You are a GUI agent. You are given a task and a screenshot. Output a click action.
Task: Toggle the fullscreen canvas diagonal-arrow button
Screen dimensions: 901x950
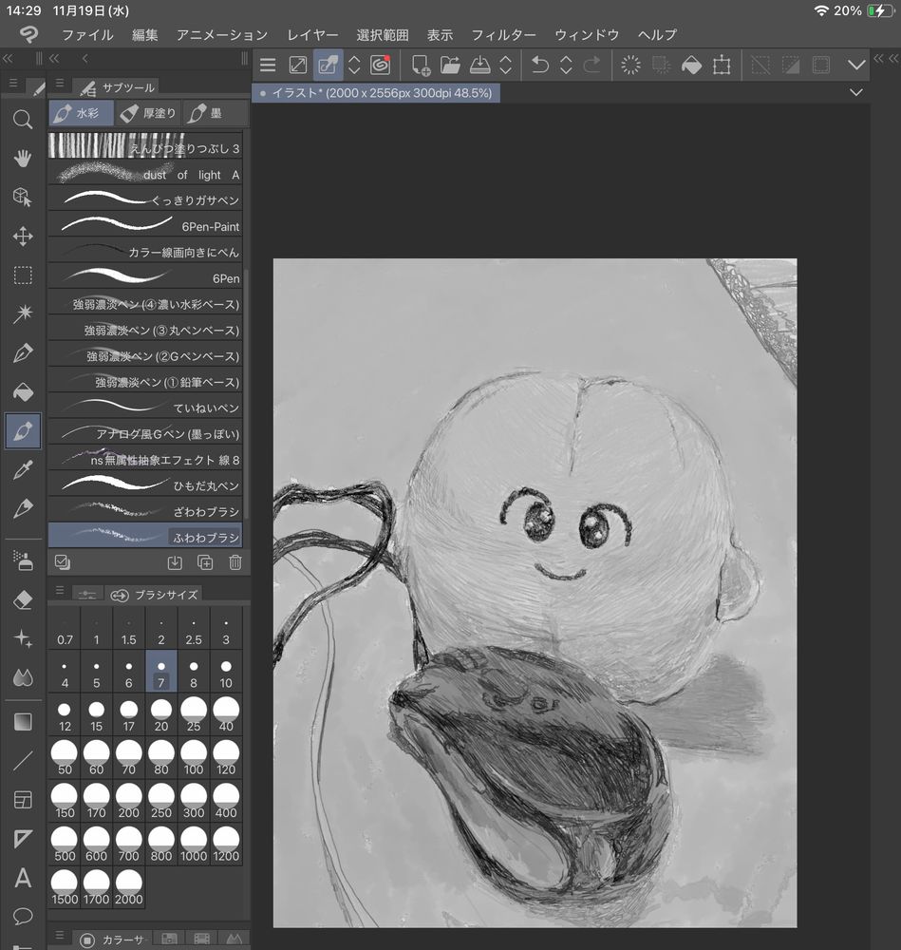point(298,65)
